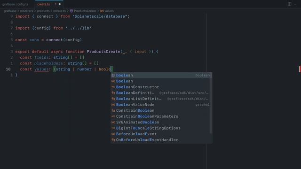
Task: Pick BooleanConstructor from autocomplete list
Action: (x=161, y=87)
